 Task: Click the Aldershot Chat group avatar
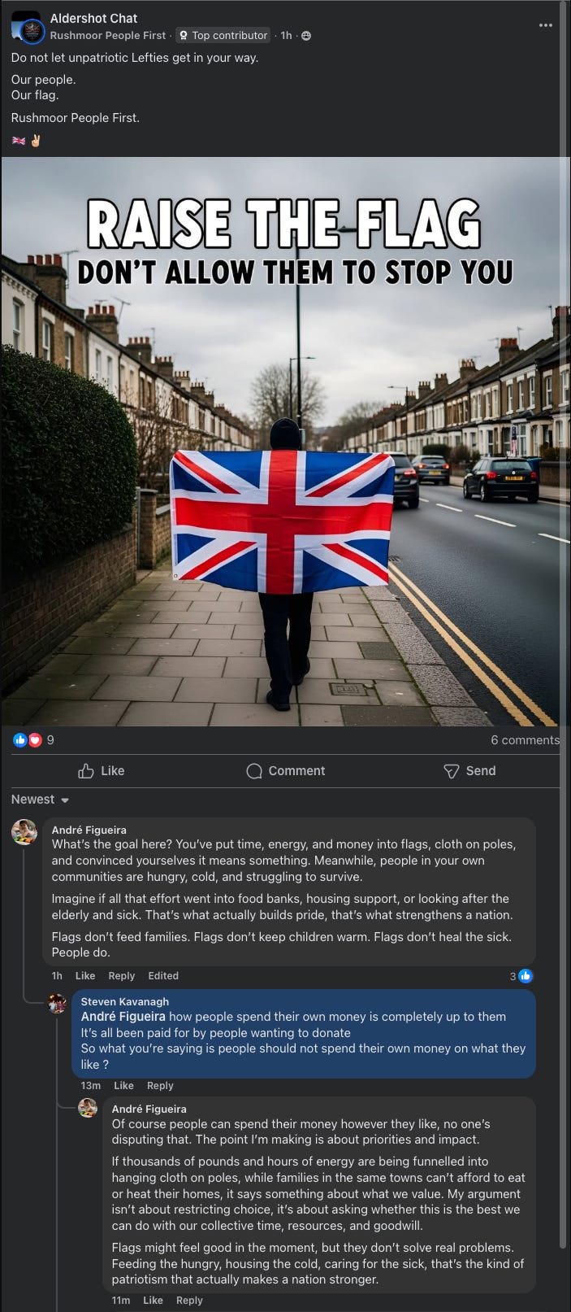tap(27, 27)
